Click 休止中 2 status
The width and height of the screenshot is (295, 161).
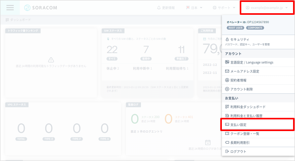pyautogui.click(x=113, y=68)
